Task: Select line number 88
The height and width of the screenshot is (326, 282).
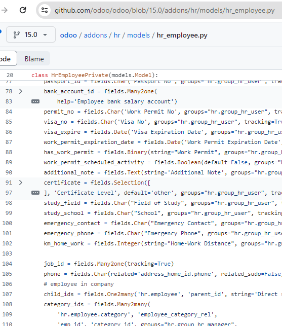Action: (x=9, y=152)
